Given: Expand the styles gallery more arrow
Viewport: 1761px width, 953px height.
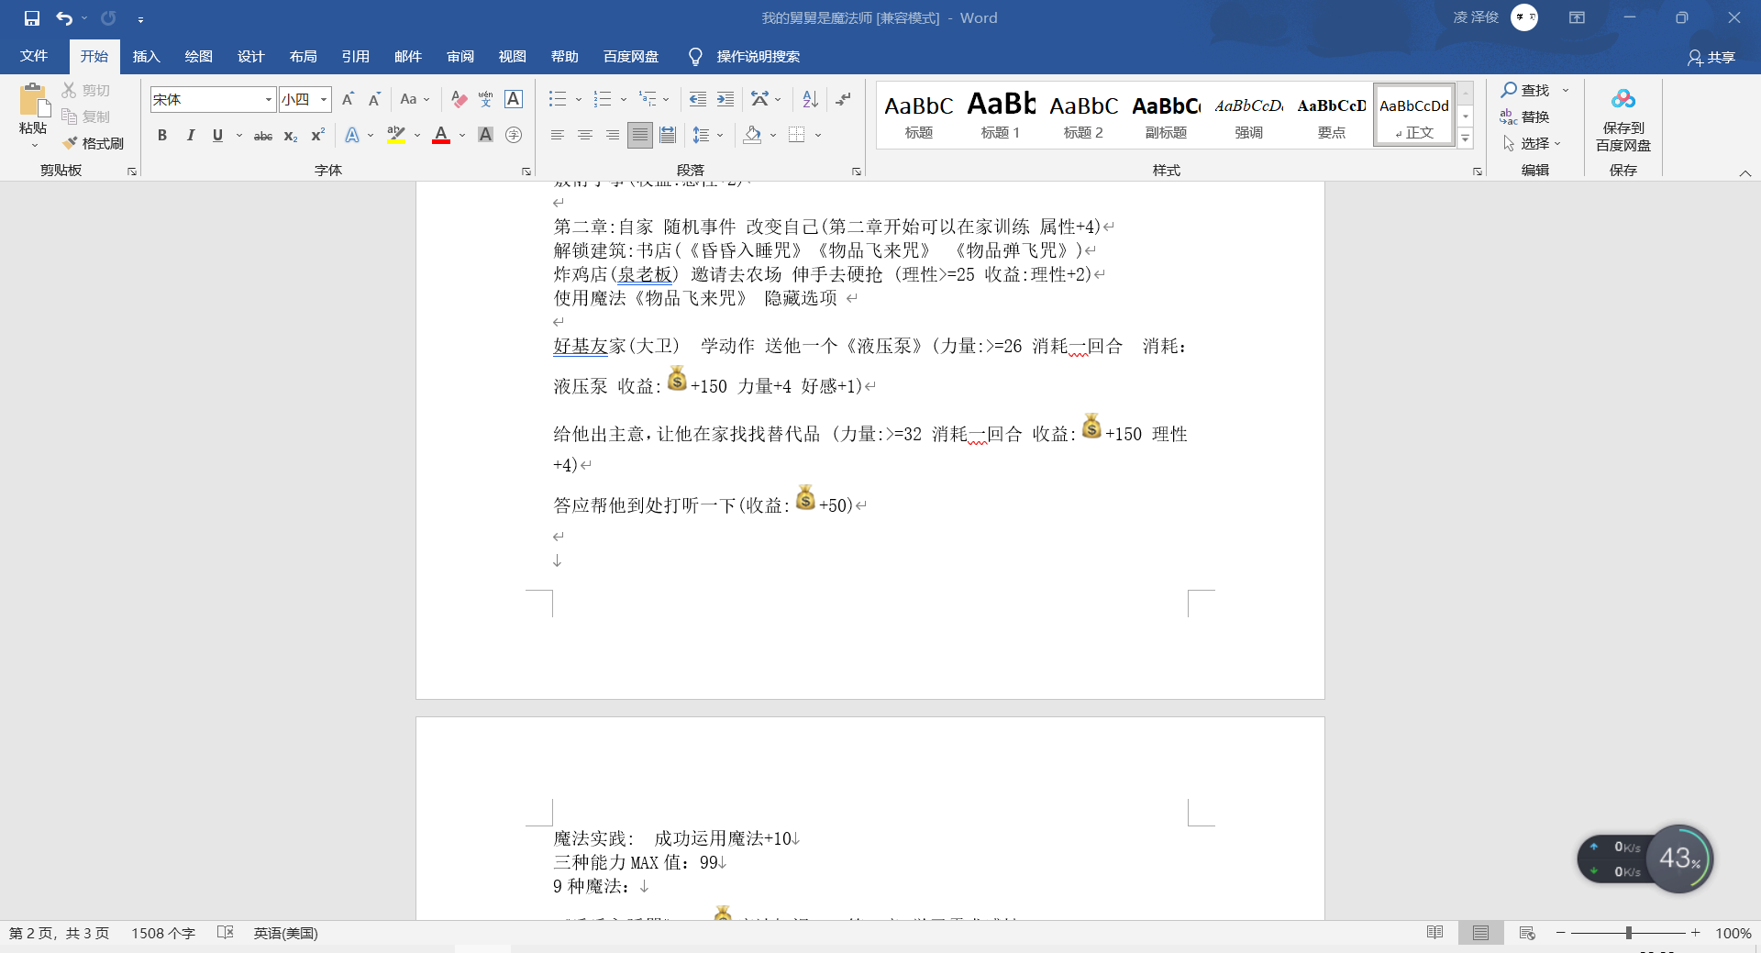Looking at the screenshot, I should tap(1466, 139).
